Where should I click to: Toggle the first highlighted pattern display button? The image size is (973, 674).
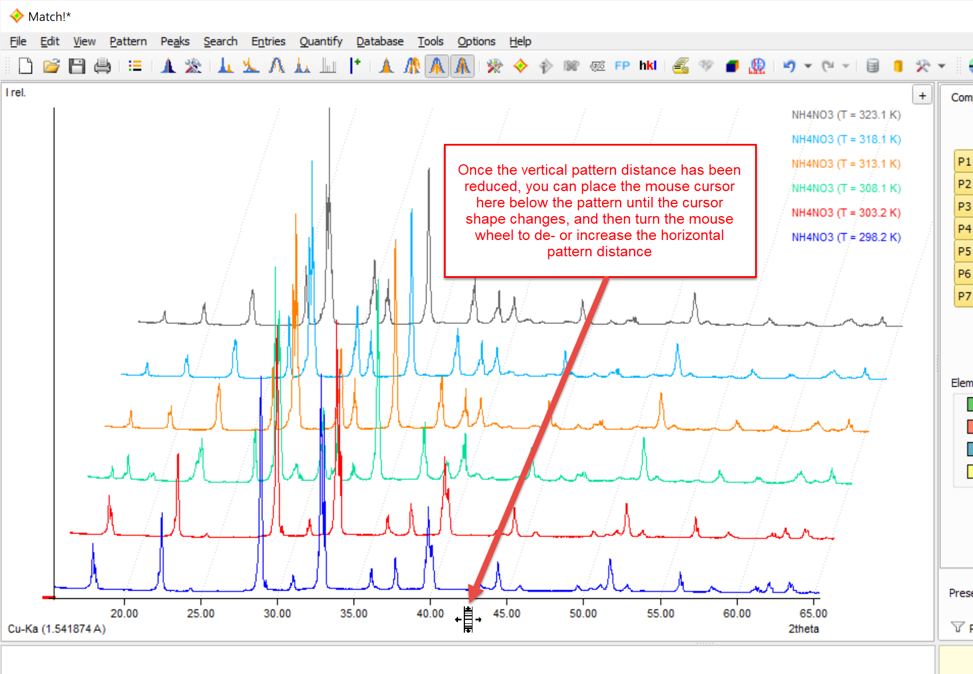pyautogui.click(x=437, y=66)
